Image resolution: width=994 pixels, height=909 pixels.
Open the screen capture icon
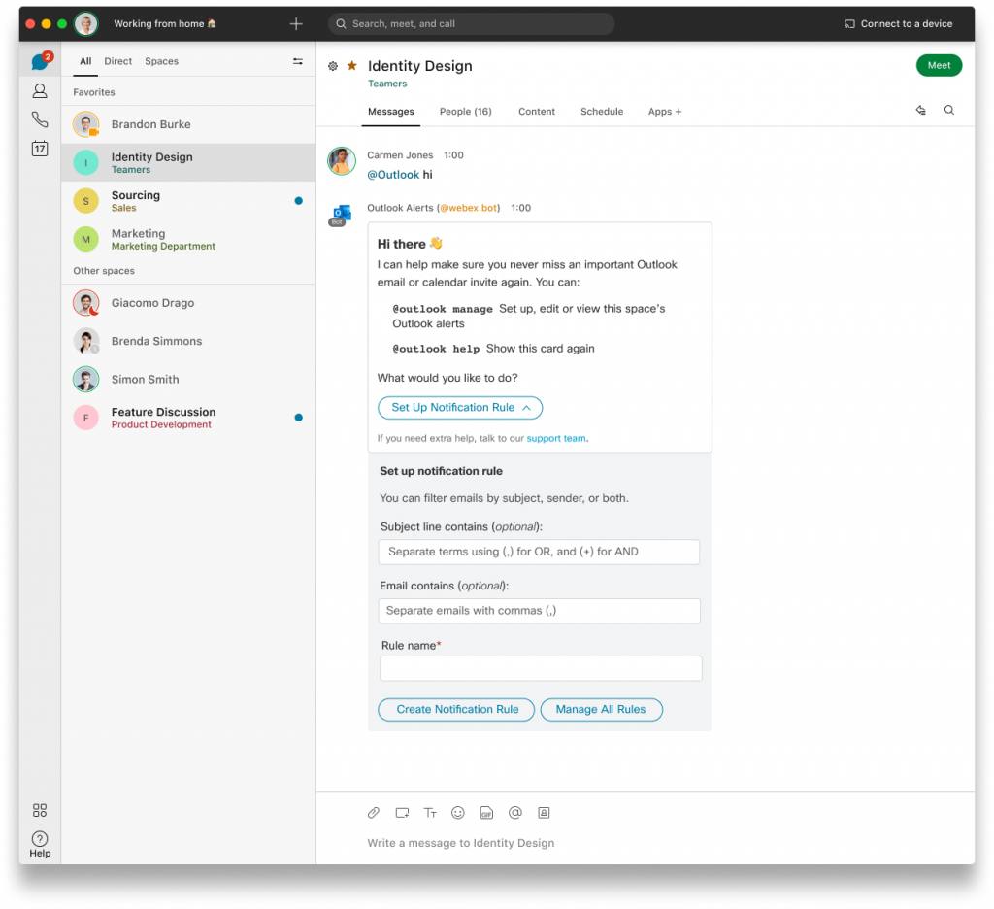402,813
